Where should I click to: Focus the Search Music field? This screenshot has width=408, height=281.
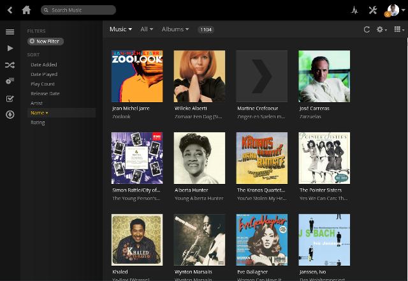point(78,10)
